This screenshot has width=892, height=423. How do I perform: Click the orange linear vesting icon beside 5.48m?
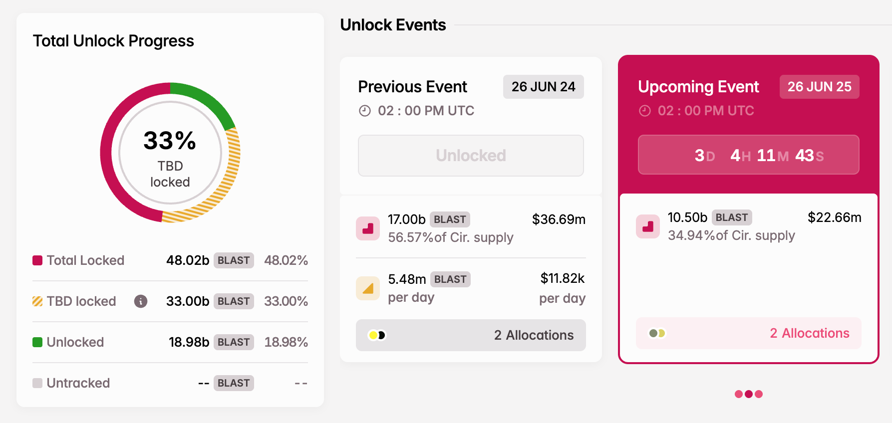(x=368, y=288)
